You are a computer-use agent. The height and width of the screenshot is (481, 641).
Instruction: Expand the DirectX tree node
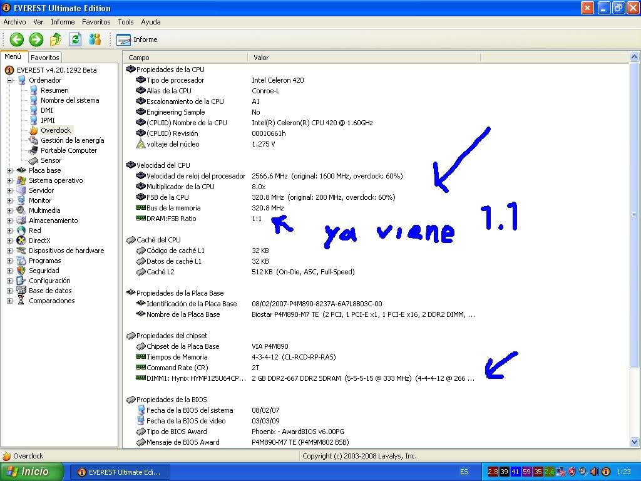[x=9, y=241]
